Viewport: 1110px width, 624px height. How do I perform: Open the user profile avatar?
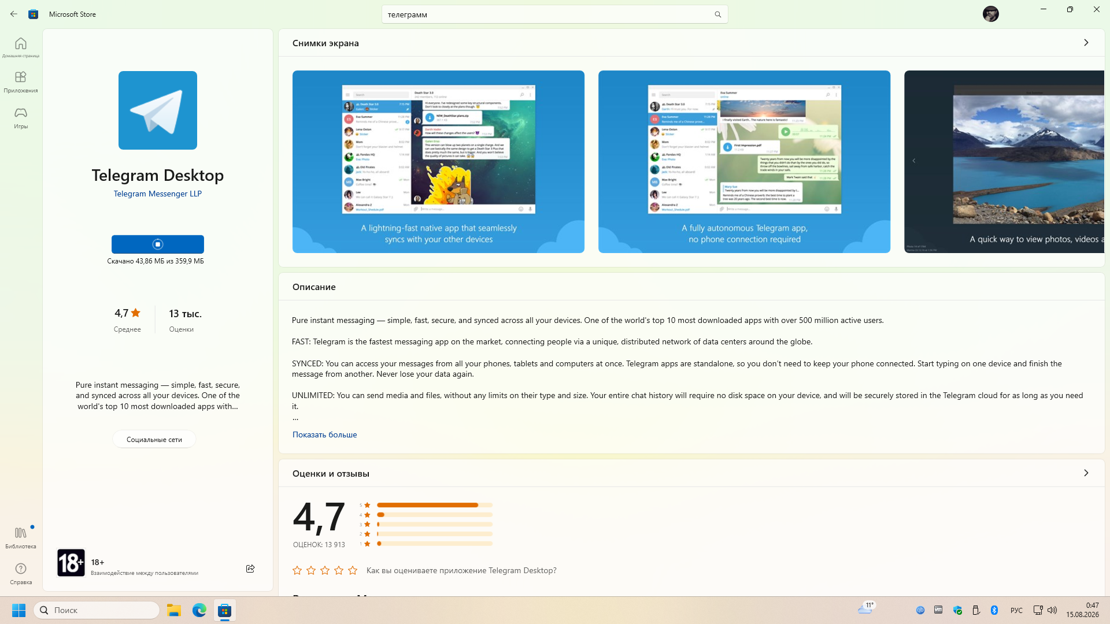click(990, 14)
